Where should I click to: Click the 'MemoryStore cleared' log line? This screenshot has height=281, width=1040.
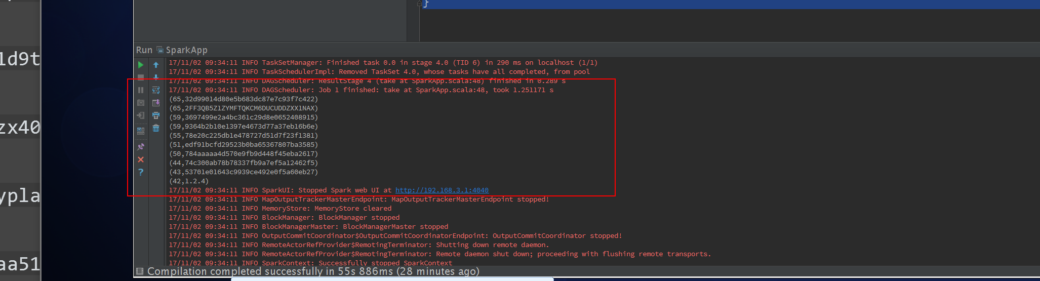pos(280,209)
